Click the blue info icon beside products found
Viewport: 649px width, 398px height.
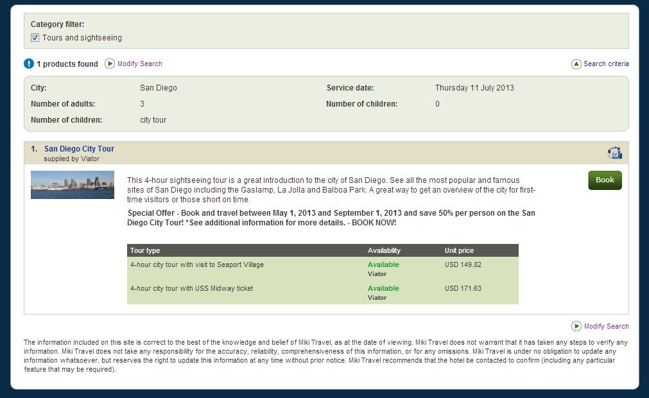click(x=29, y=64)
